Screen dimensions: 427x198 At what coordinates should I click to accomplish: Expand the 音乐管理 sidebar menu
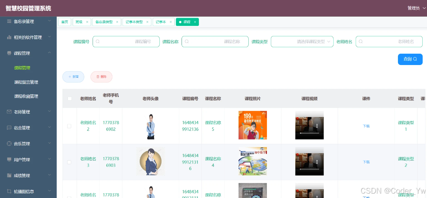coord(49,143)
